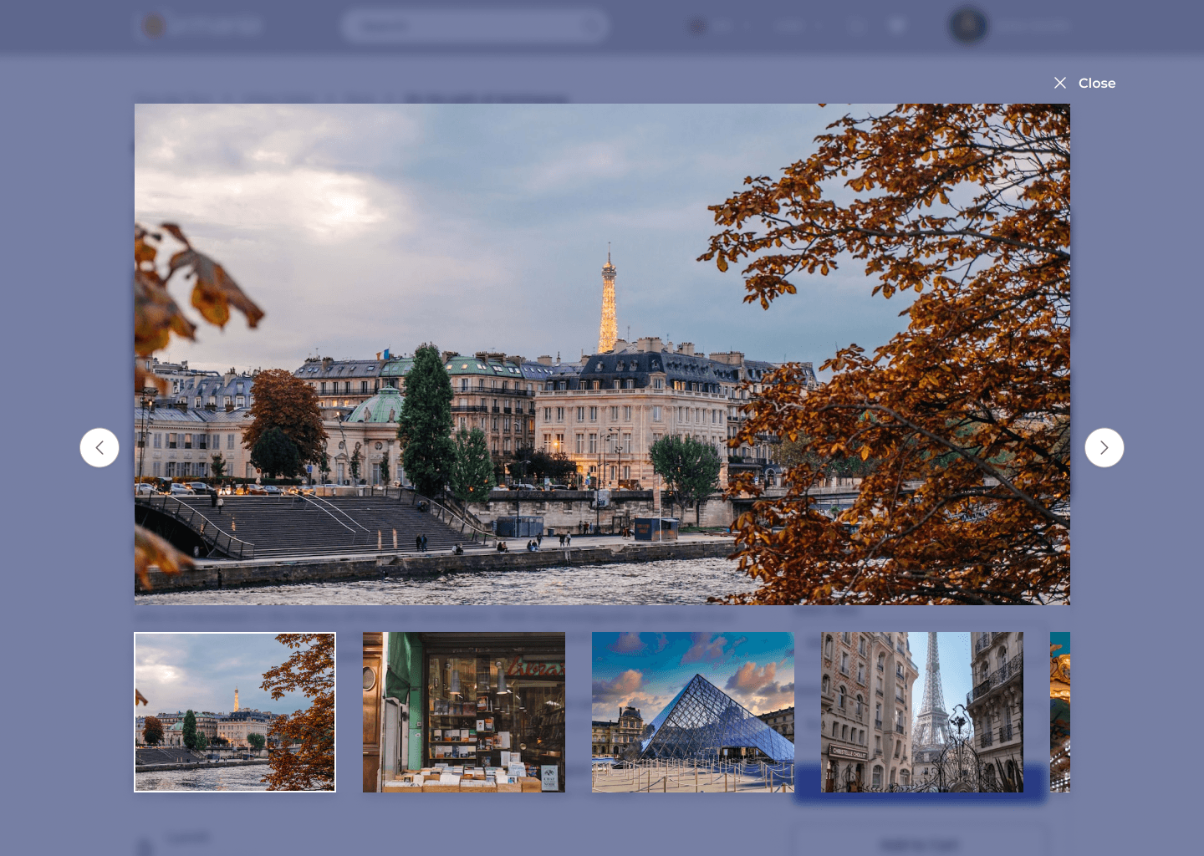Screen dimensions: 1204x856
Task: Select the Seine riverside autumn thumbnail
Action: (235, 712)
